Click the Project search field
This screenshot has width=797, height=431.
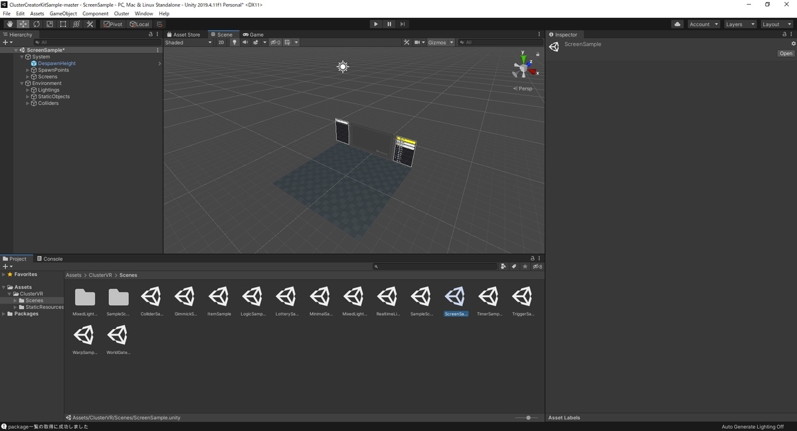435,267
